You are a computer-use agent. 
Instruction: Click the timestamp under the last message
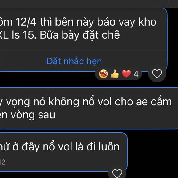tap(3, 162)
